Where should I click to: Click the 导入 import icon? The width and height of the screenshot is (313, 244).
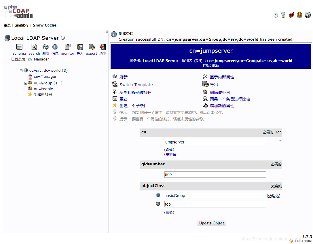(80, 47)
